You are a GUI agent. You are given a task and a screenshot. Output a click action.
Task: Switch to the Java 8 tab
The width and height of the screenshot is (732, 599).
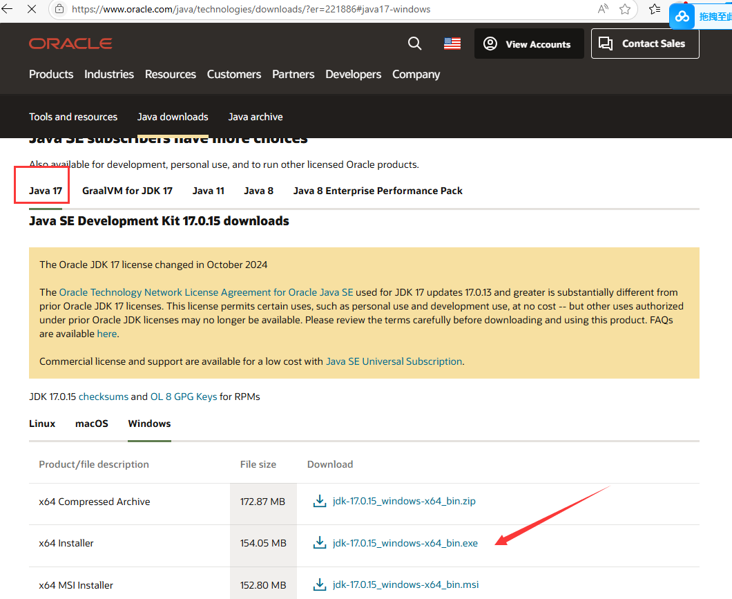[259, 191]
